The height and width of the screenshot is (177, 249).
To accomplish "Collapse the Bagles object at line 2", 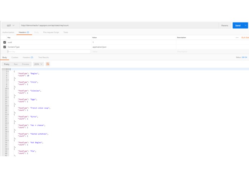I will tap(8, 71).
